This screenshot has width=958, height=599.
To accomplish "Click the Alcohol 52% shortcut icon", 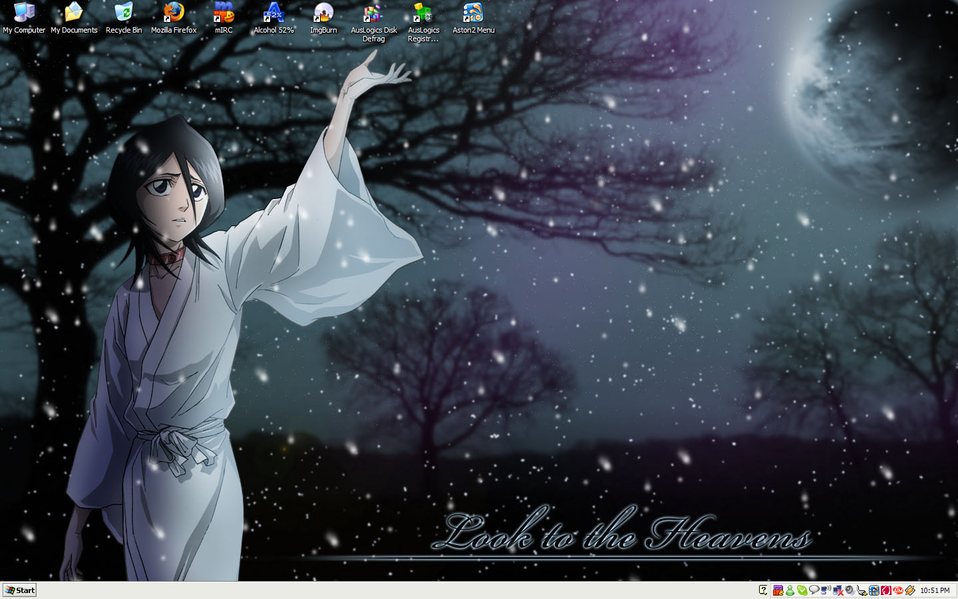I will click(x=273, y=13).
